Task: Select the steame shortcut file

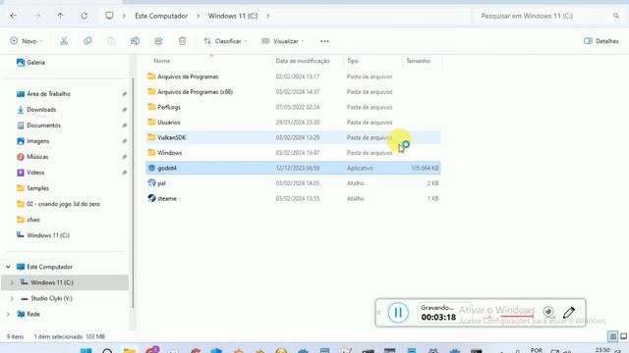Action: click(293, 198)
